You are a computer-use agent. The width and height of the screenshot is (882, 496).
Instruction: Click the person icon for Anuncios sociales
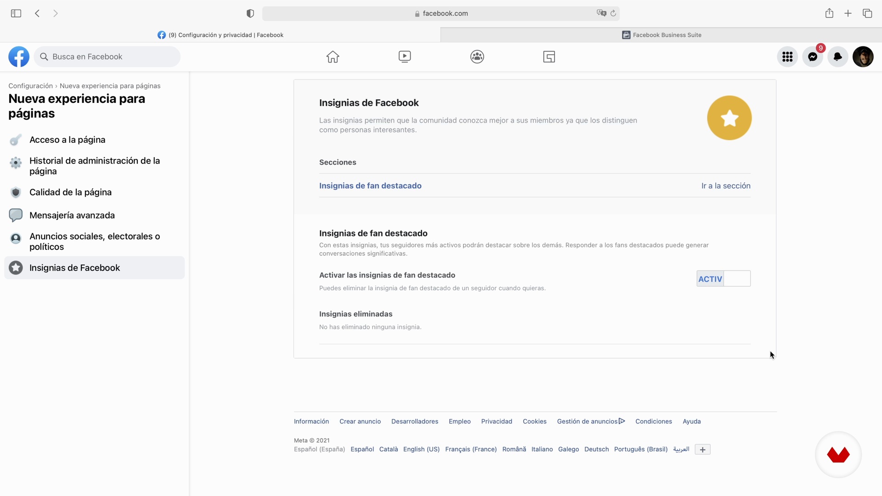(16, 238)
